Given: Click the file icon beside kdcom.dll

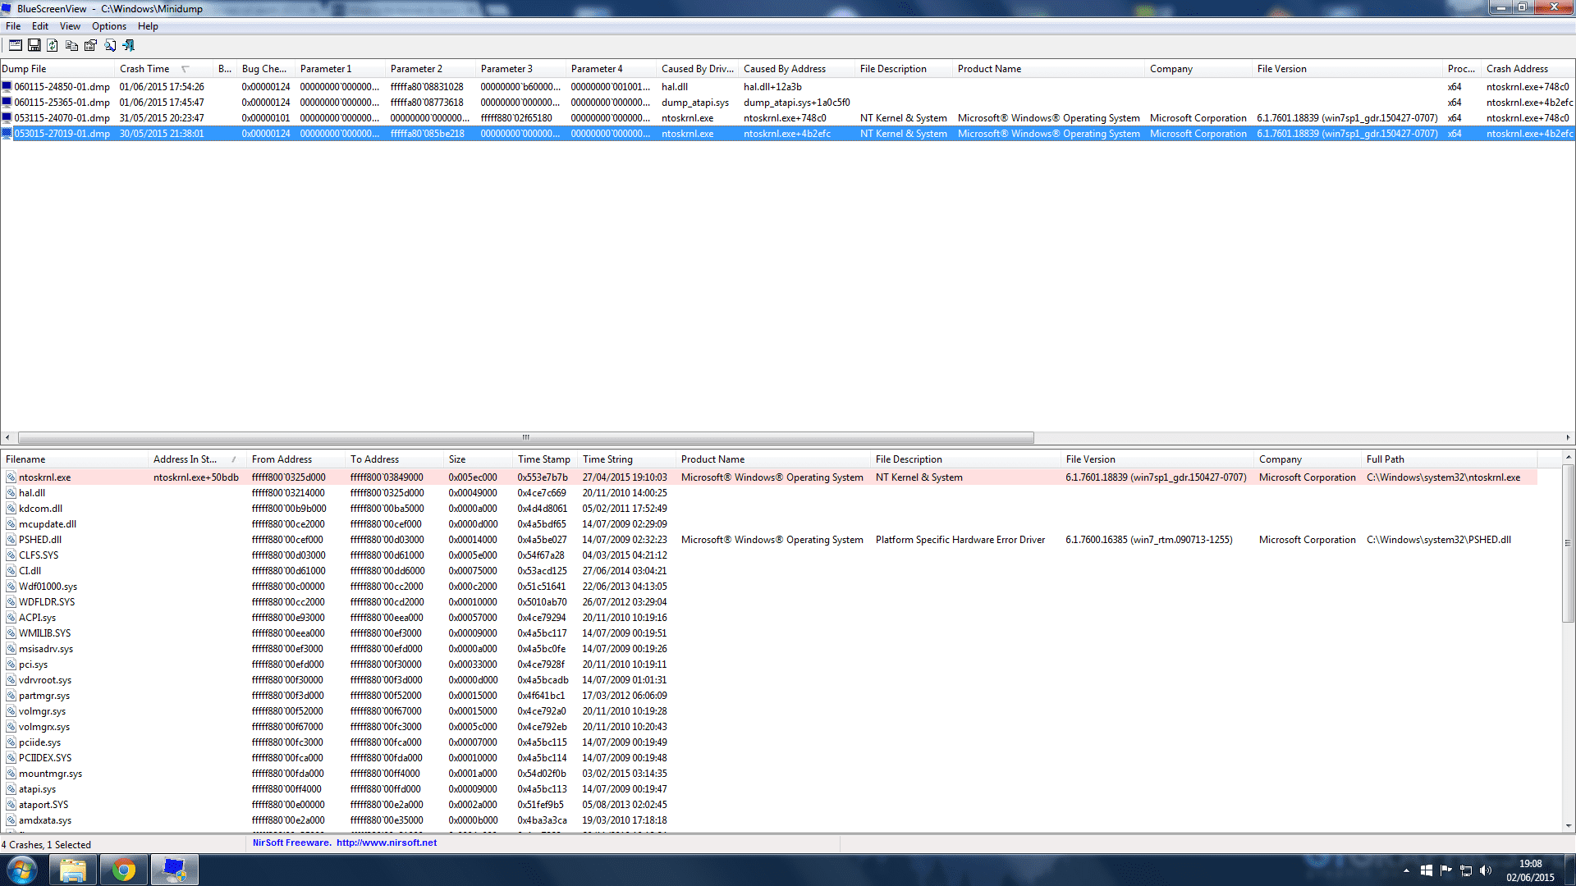Looking at the screenshot, I should (11, 509).
